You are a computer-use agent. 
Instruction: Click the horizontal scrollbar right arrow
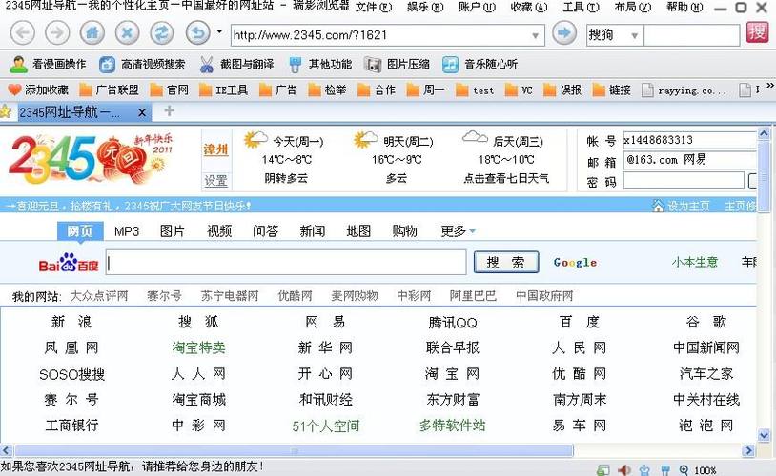point(750,452)
